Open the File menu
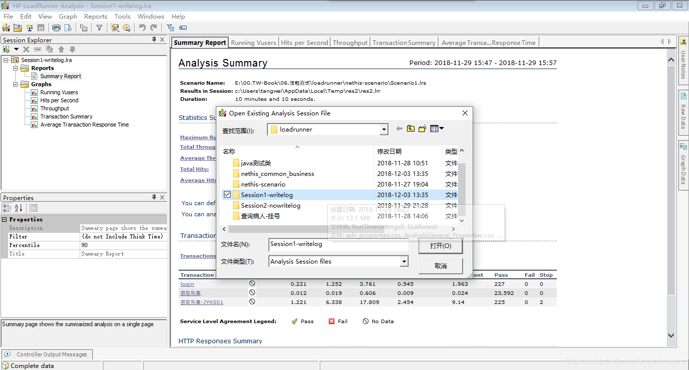This screenshot has height=370, width=689. click(x=9, y=16)
